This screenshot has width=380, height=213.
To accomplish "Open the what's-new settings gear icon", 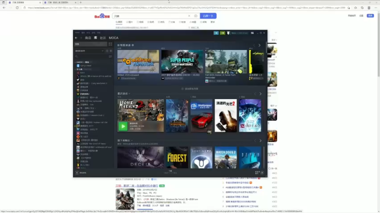I will (x=133, y=45).
